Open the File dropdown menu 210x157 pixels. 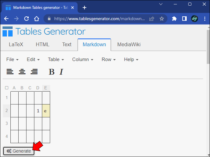[x=12, y=59]
